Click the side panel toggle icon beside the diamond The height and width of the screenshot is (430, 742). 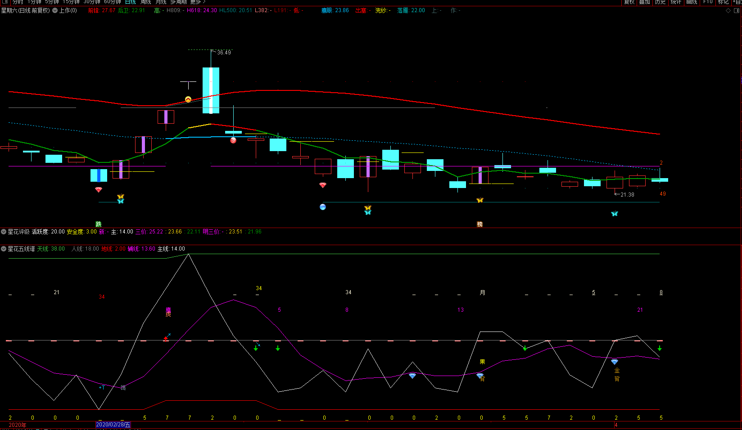tap(737, 10)
